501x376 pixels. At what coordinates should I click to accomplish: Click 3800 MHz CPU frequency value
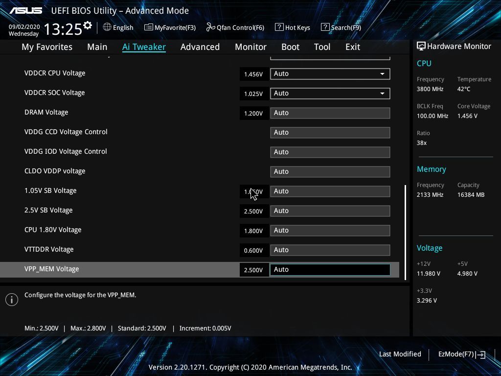[430, 89]
